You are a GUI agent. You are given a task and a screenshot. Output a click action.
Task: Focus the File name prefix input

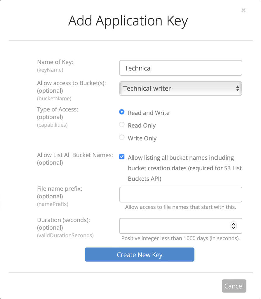coord(180,195)
